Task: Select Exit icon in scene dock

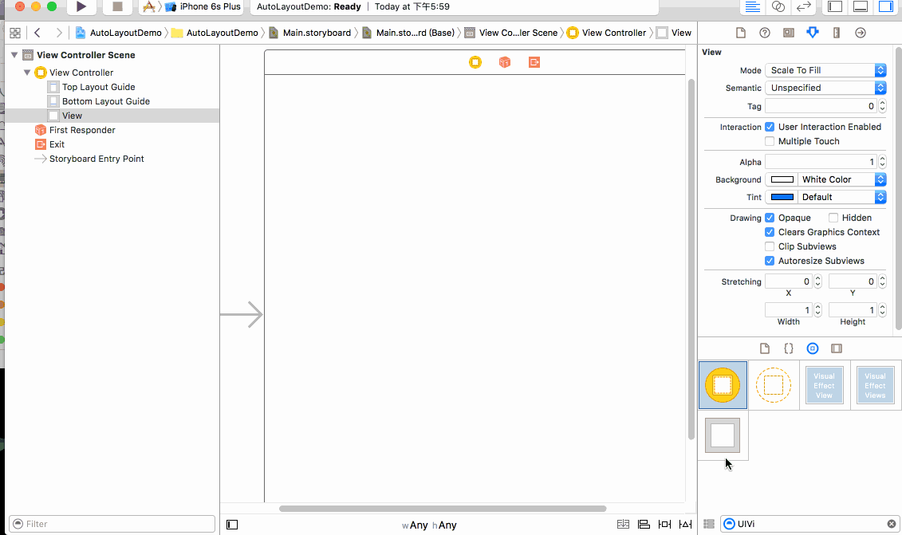Action: click(x=534, y=62)
